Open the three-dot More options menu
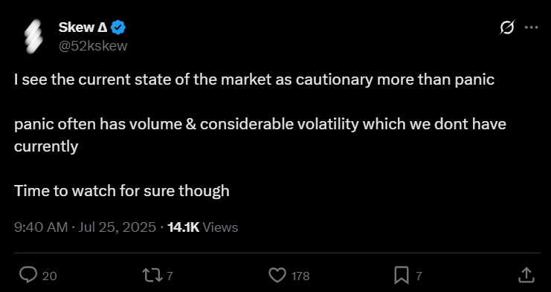 tap(531, 27)
